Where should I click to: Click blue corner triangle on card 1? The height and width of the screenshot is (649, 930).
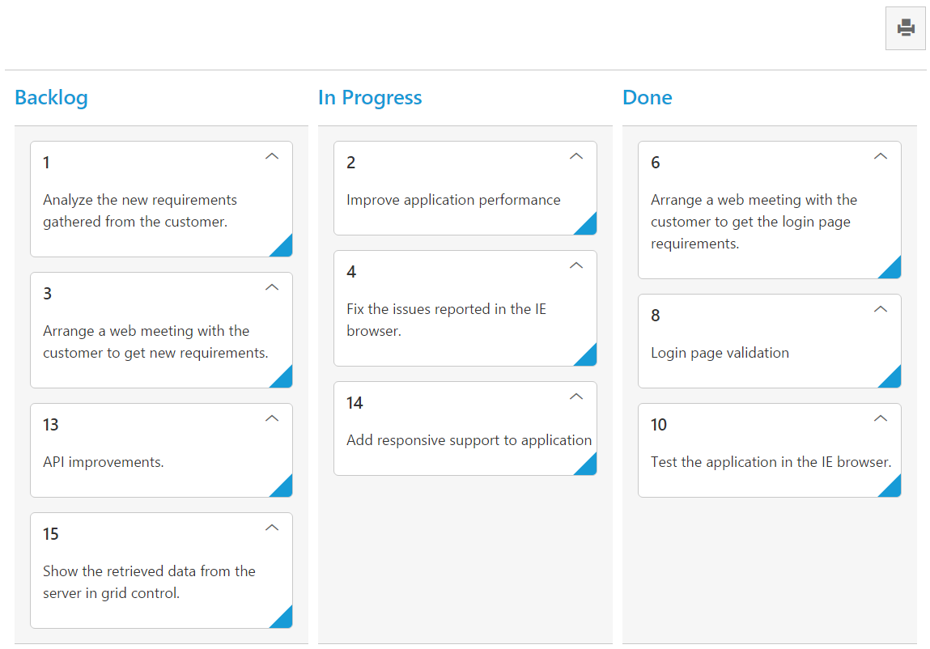(284, 248)
